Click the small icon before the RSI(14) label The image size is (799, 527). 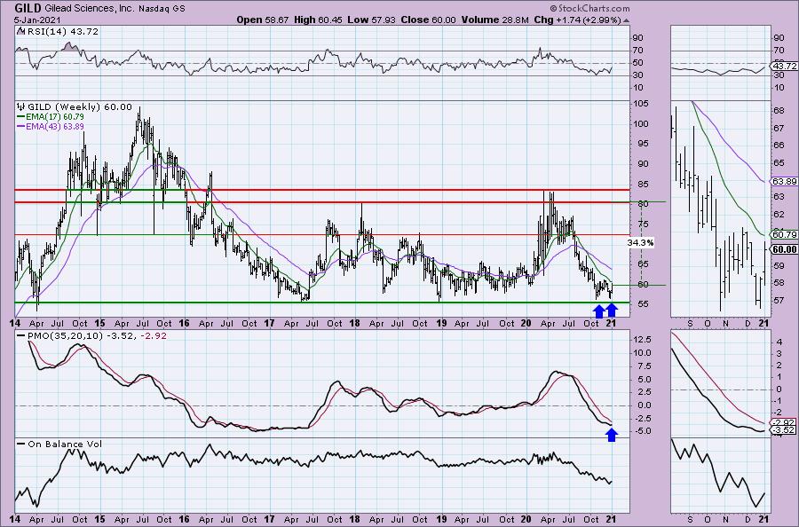[20, 31]
